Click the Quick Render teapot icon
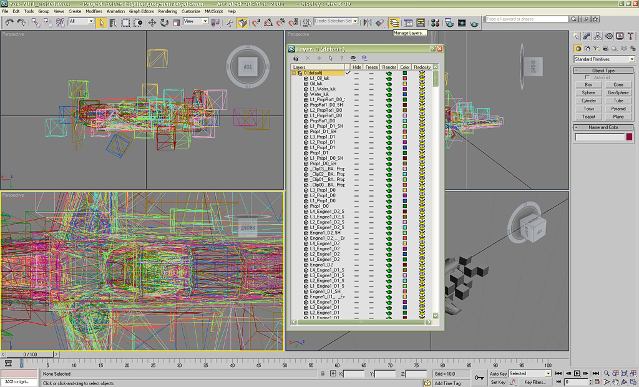Viewport: 639px width, 387px height. pyautogui.click(x=474, y=22)
